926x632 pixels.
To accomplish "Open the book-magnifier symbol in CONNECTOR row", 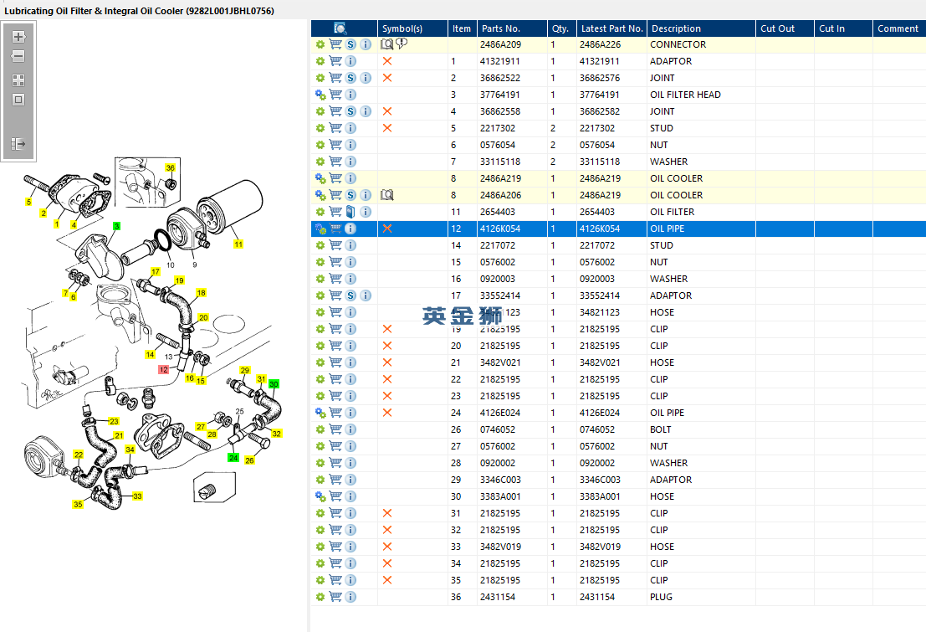I will click(x=386, y=44).
